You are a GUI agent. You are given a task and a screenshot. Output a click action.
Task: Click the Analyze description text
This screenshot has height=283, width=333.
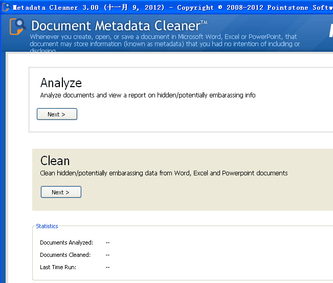coord(147,95)
